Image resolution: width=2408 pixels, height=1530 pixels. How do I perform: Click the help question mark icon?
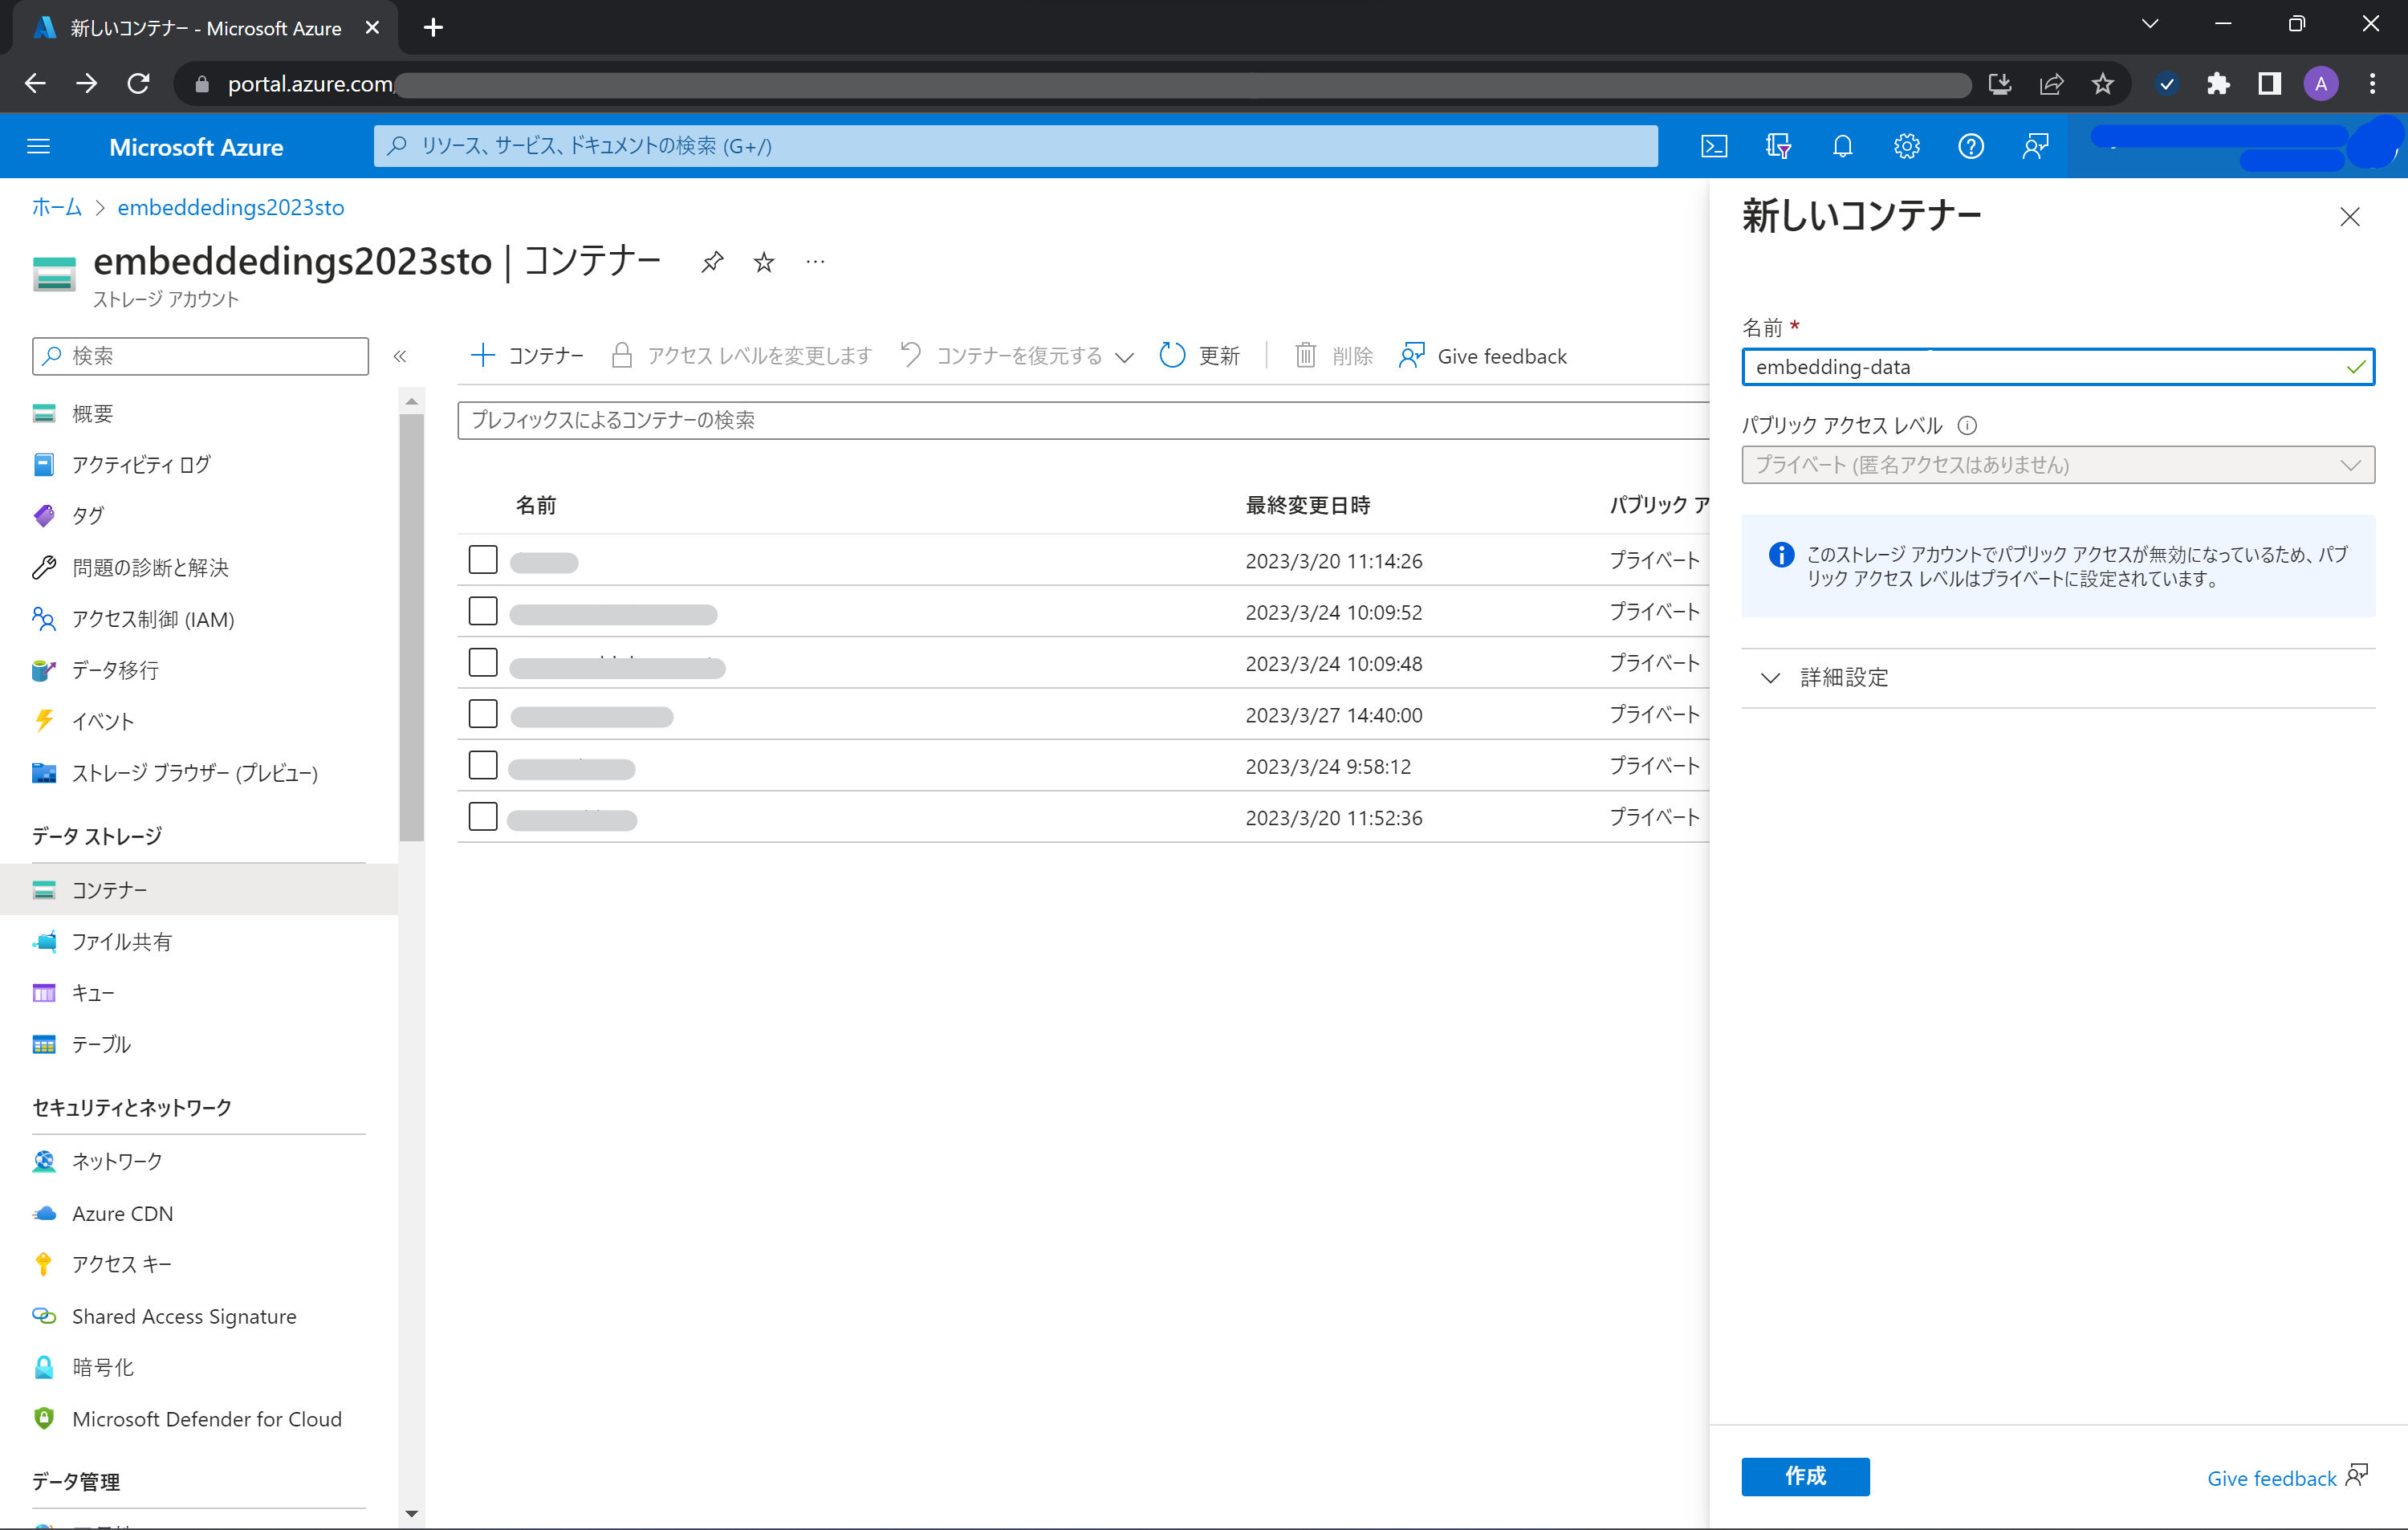[x=1970, y=146]
